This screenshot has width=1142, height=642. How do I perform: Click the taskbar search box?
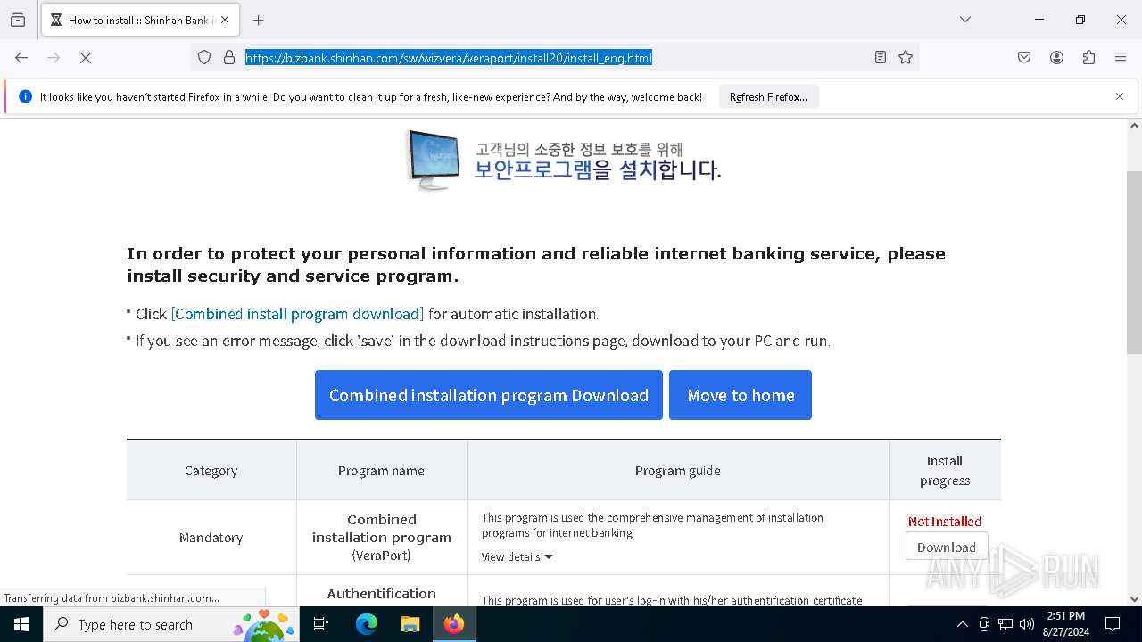click(171, 624)
